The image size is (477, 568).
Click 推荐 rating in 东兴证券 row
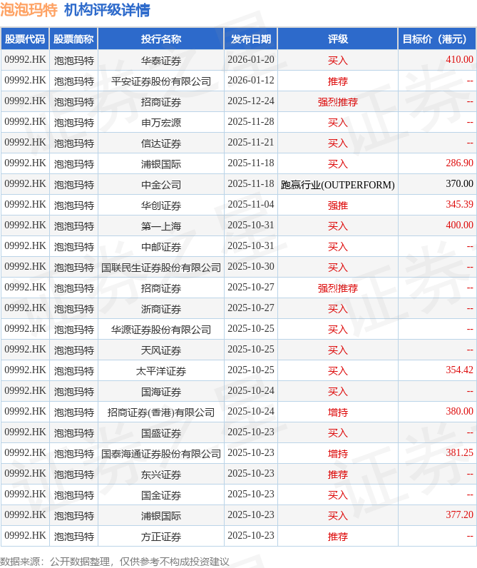pos(338,474)
